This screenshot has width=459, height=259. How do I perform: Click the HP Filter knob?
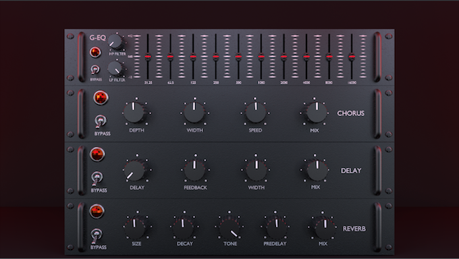pyautogui.click(x=115, y=42)
